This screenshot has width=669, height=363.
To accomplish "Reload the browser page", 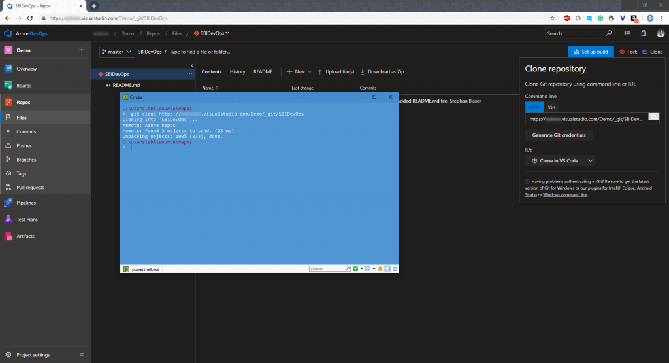I will pos(30,18).
